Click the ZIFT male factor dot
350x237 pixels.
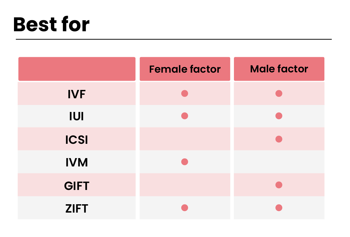pyautogui.click(x=279, y=208)
